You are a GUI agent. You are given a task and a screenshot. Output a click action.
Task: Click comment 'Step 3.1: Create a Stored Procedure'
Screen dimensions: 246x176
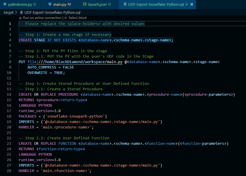[x=61, y=89]
